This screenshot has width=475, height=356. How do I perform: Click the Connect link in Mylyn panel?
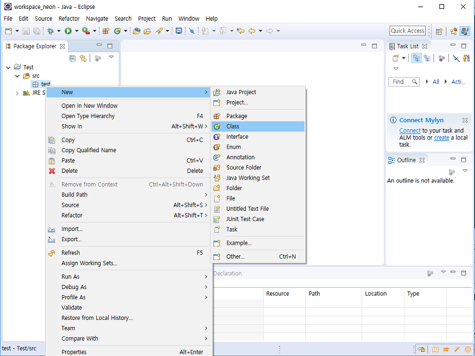point(410,130)
